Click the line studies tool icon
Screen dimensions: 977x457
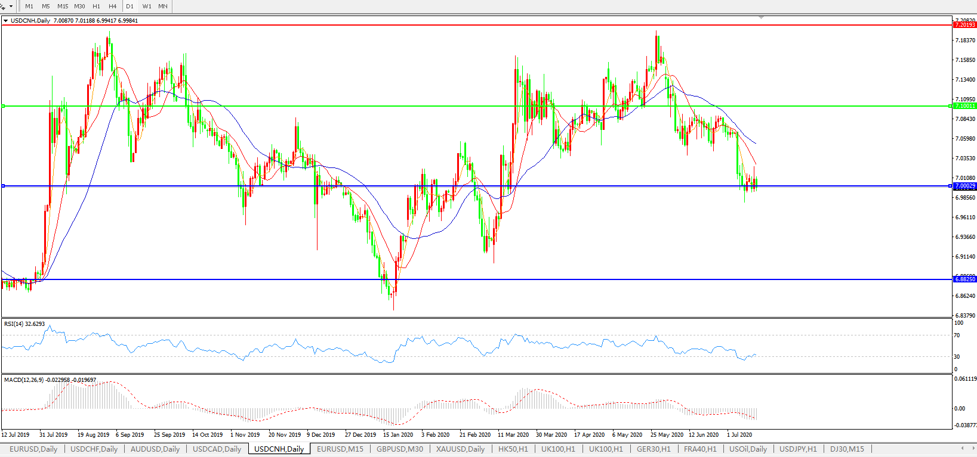[x=3, y=7]
